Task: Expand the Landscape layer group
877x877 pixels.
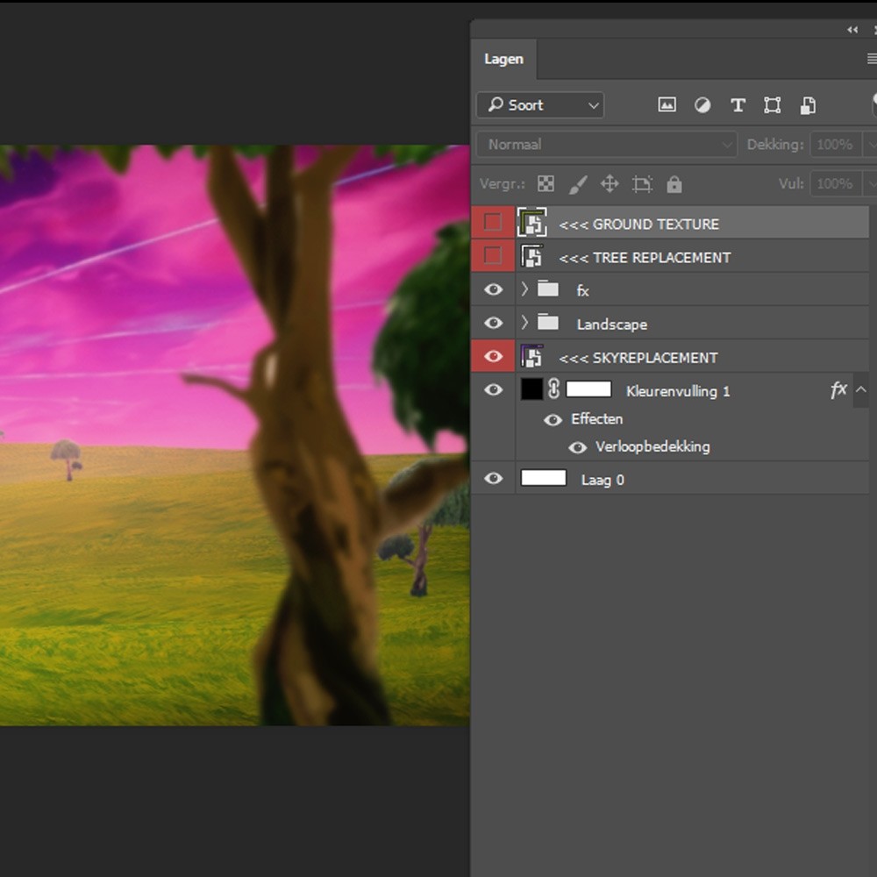Action: (x=524, y=323)
